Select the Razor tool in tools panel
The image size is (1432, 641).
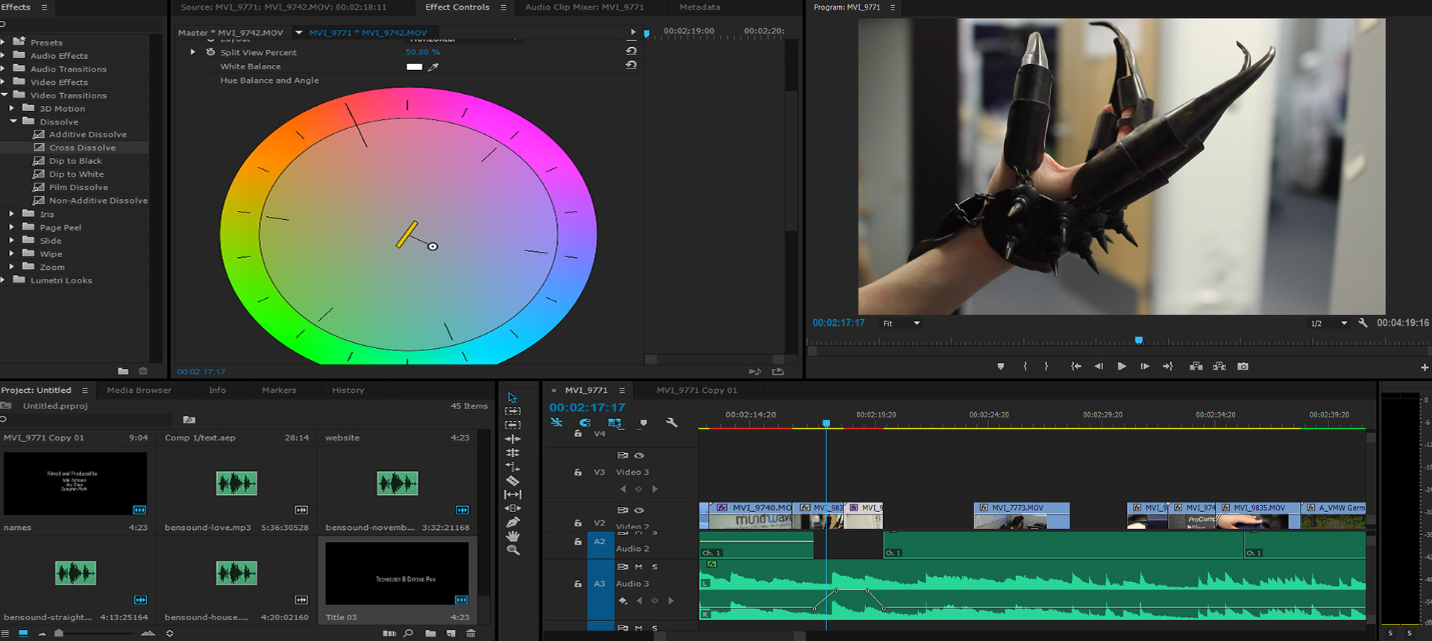pyautogui.click(x=512, y=481)
